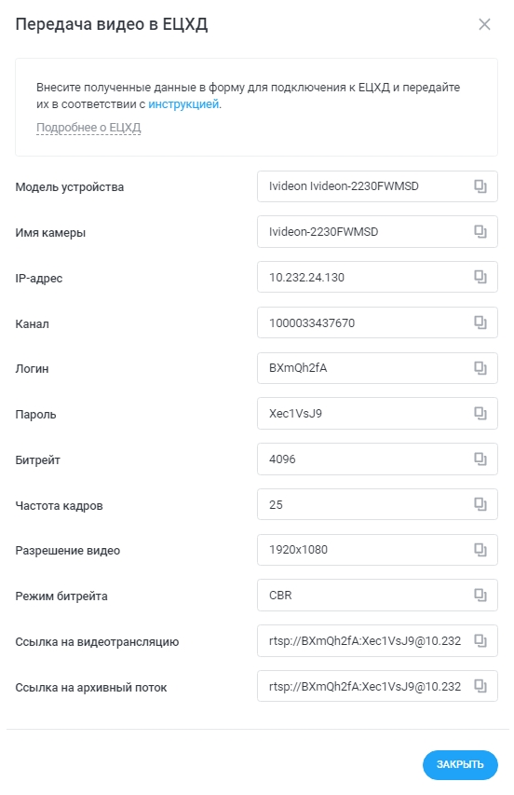
Task: Copy the device model value
Action: point(480,186)
